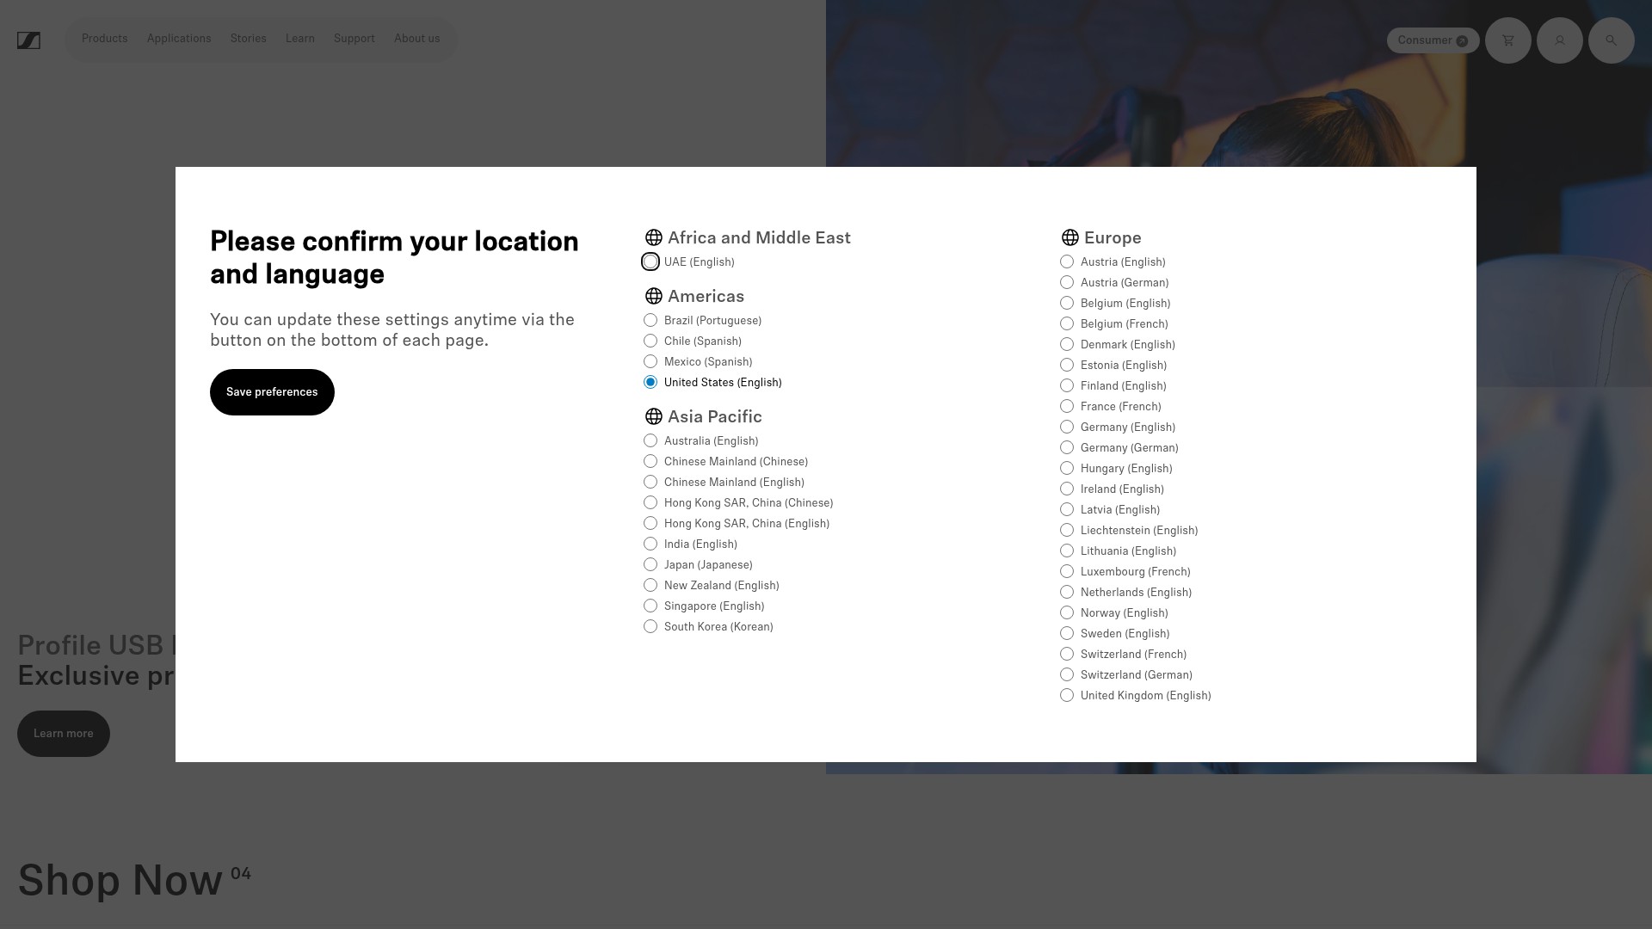Select Ireland (English) radio button

coord(1067,489)
